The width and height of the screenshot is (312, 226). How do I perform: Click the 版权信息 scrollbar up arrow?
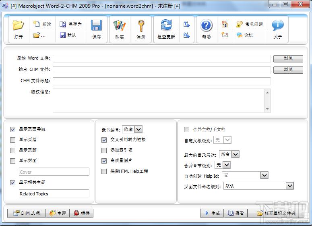click(267, 93)
